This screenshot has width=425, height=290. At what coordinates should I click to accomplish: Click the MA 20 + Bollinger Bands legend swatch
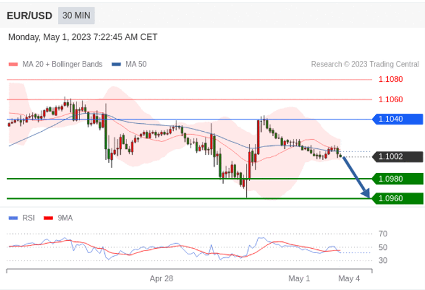tap(14, 65)
